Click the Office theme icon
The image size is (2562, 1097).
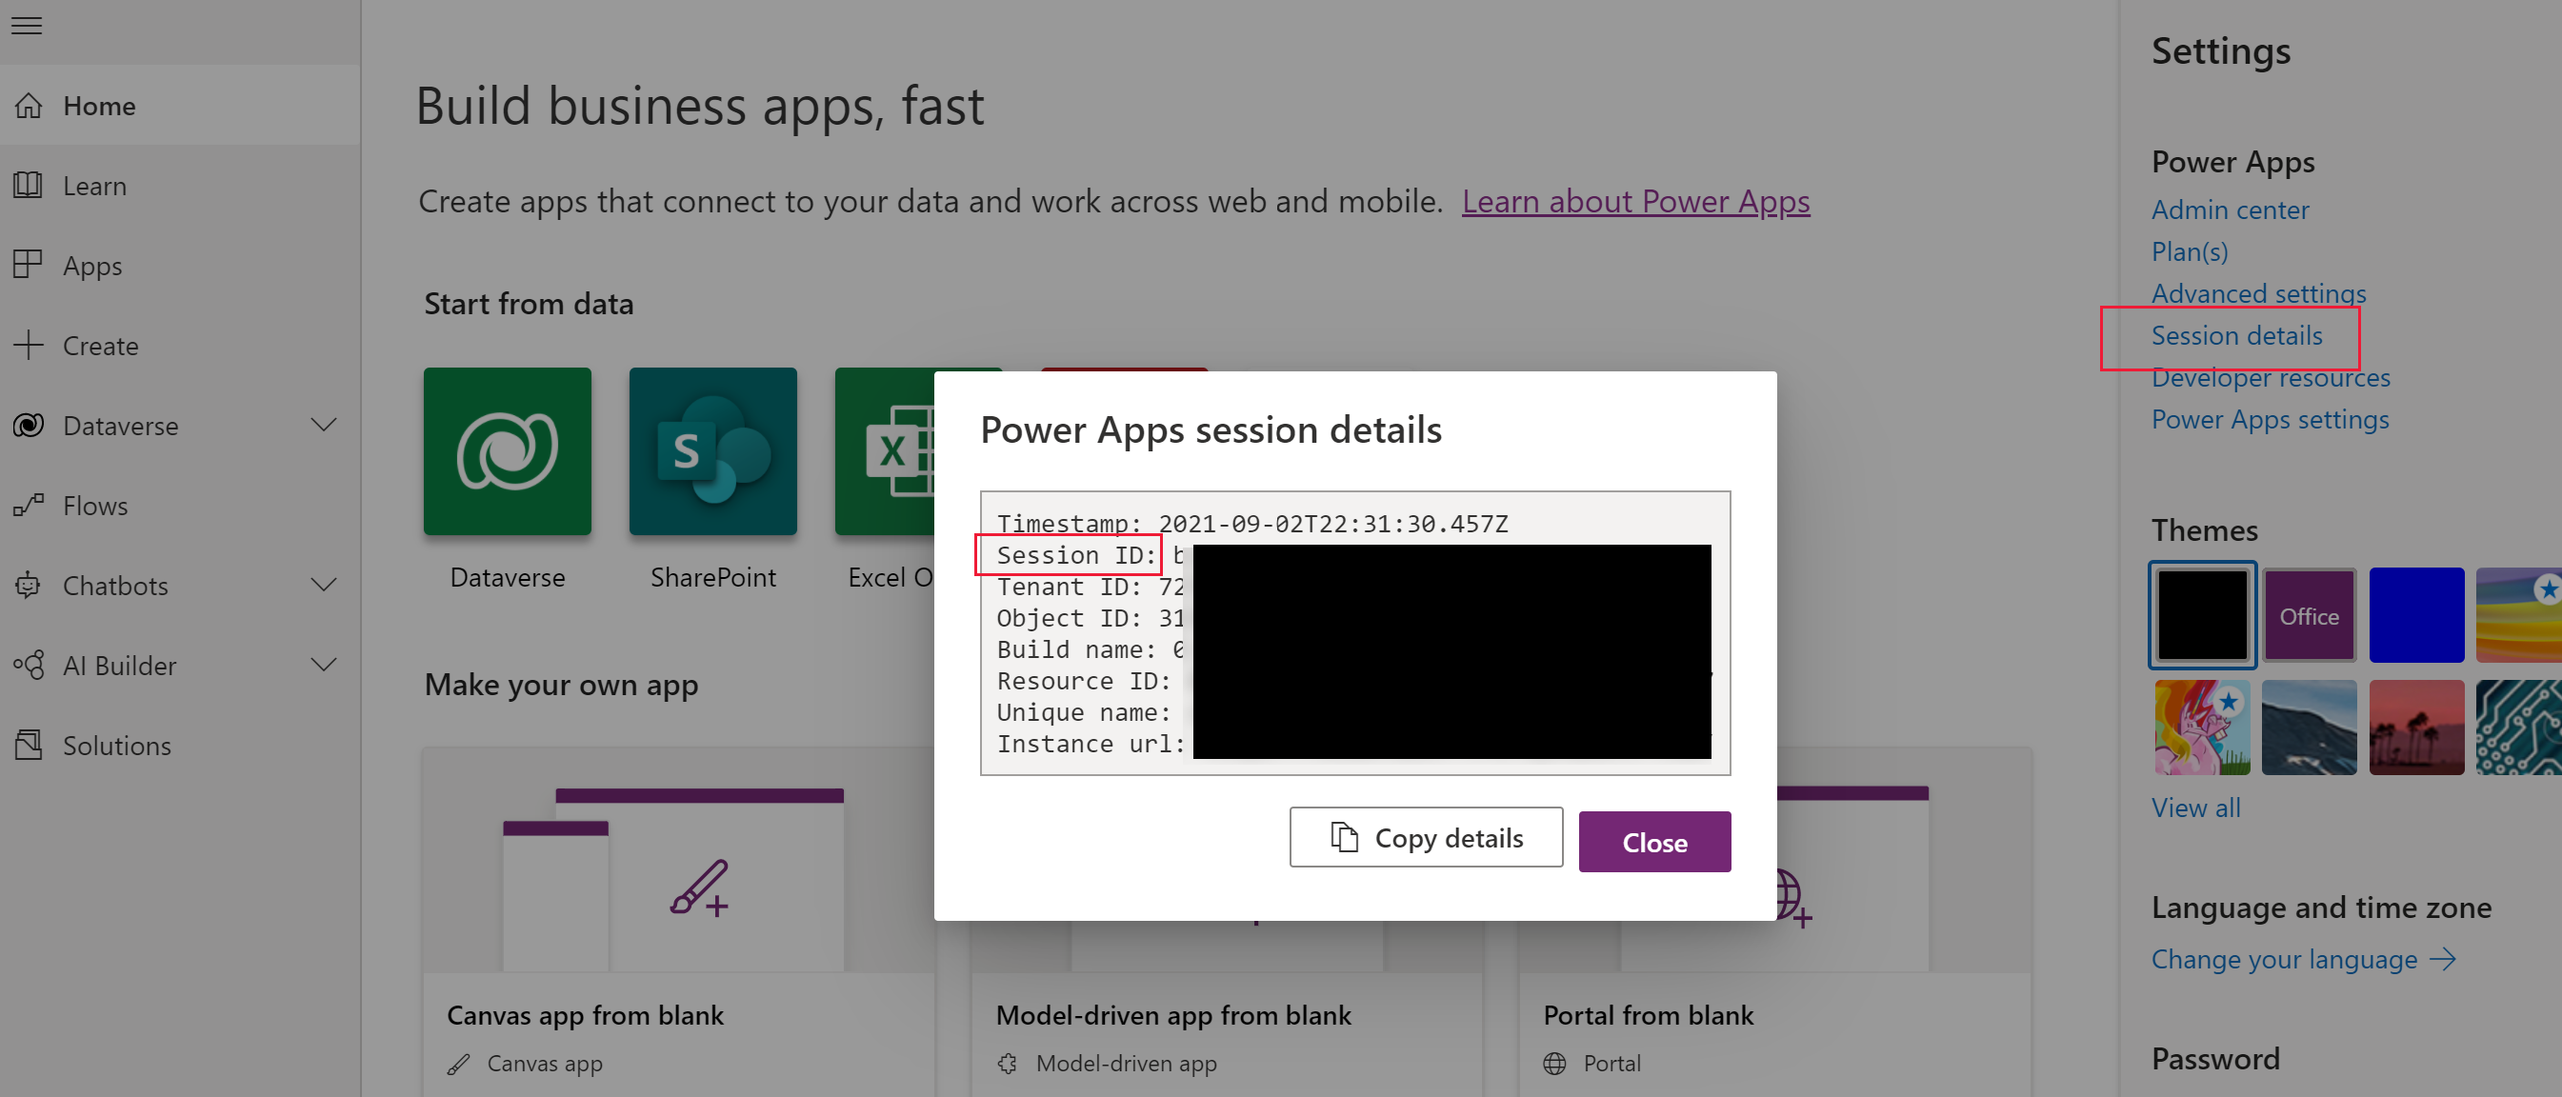click(2309, 615)
